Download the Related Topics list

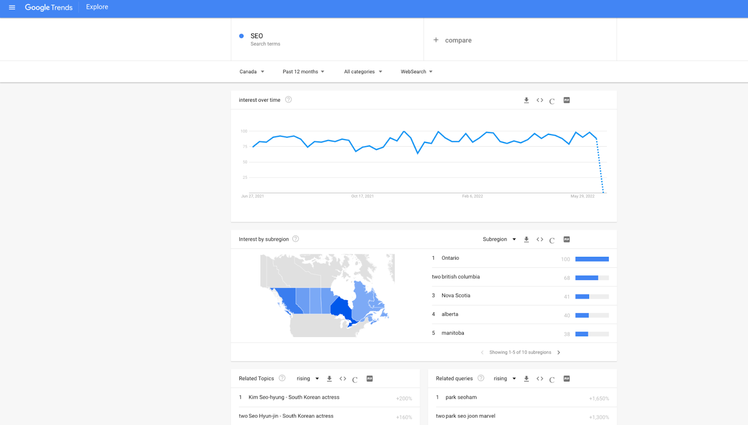tap(329, 379)
